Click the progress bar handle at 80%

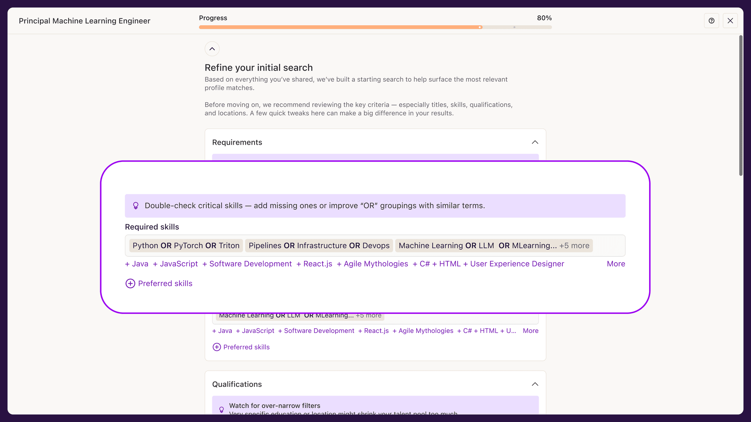pos(480,27)
